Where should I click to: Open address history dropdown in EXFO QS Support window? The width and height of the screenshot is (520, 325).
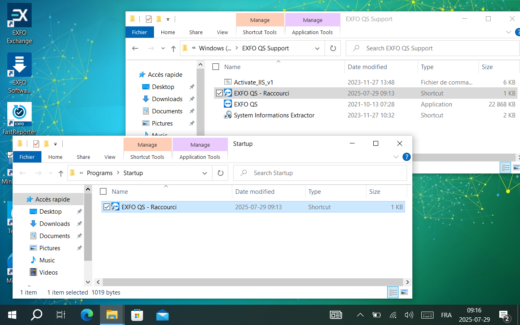coord(317,48)
